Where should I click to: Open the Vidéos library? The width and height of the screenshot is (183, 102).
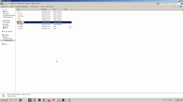[x=5, y=28]
